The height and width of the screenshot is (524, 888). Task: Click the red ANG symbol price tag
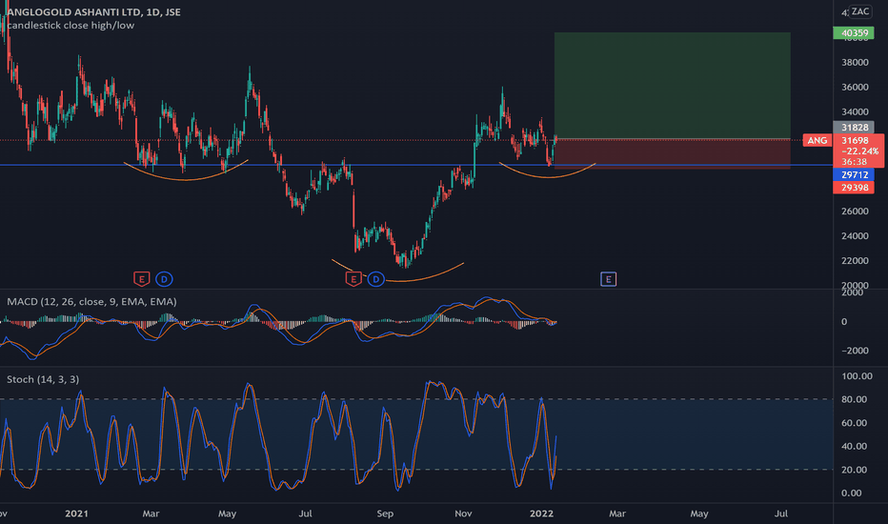click(x=817, y=140)
